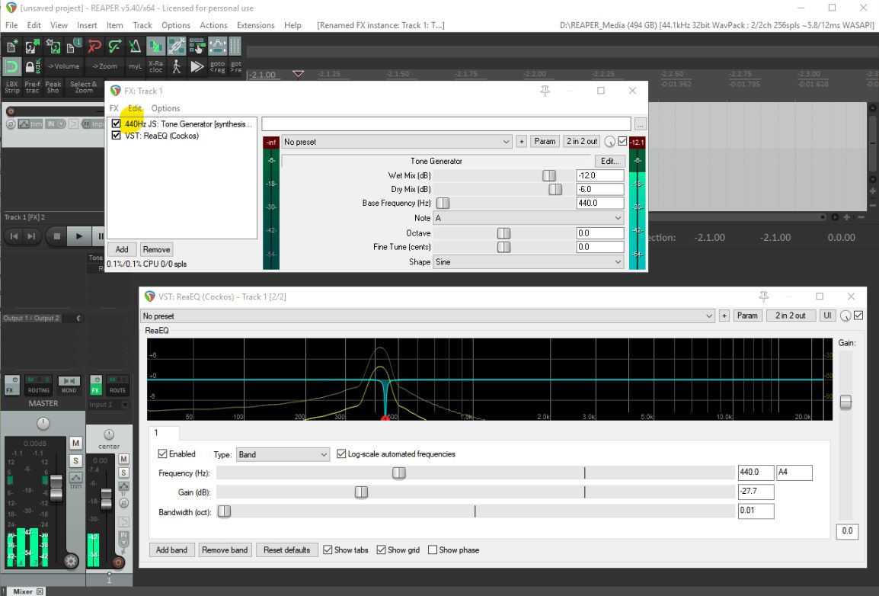
Task: Solo Track 1 in the mixer
Action: coord(124,473)
